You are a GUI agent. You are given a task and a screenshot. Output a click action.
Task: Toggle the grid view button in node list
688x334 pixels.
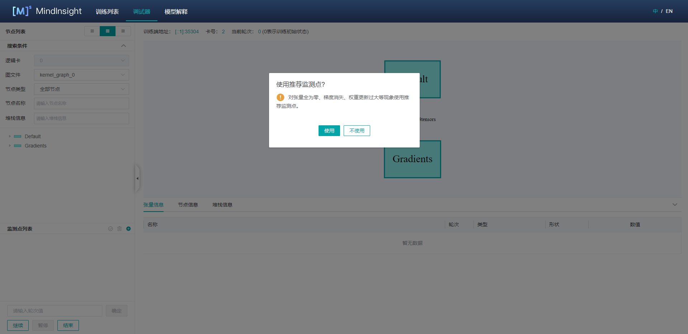coord(108,31)
